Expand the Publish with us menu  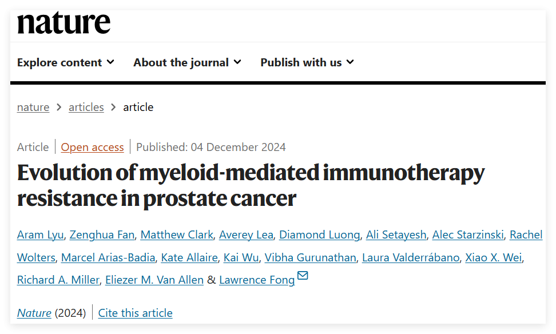[x=307, y=62]
